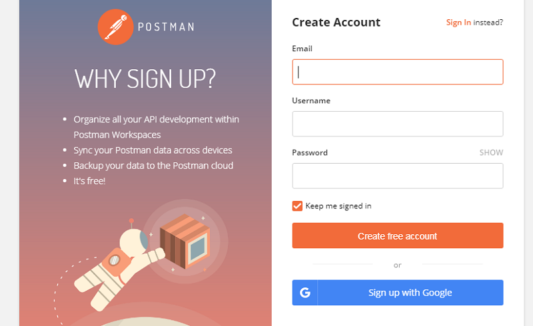Click the Create free account button
533x326 pixels.
click(398, 236)
